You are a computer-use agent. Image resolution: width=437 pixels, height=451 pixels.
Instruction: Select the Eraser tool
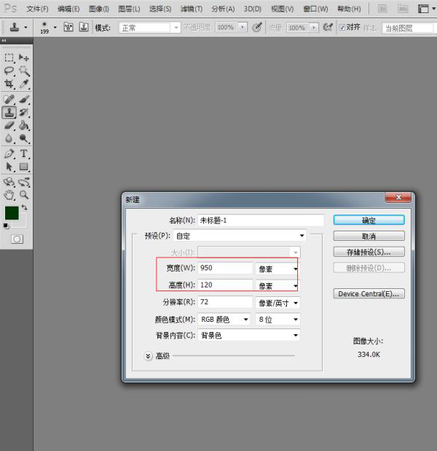9,126
